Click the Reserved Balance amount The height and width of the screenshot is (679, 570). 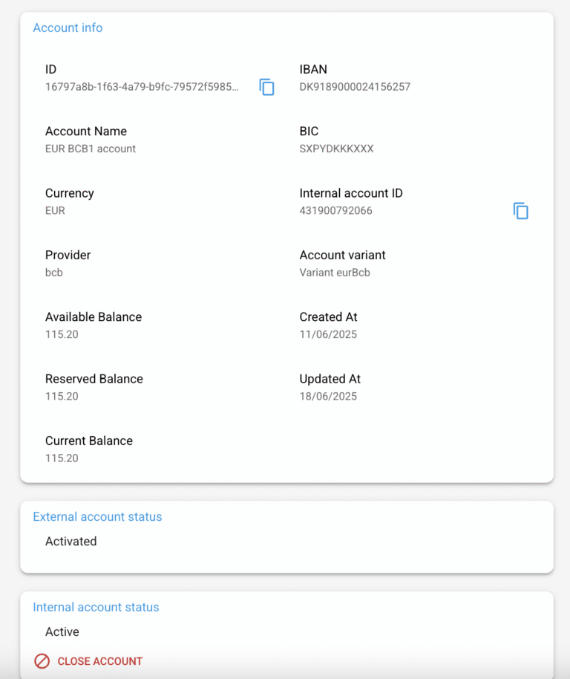[62, 397]
